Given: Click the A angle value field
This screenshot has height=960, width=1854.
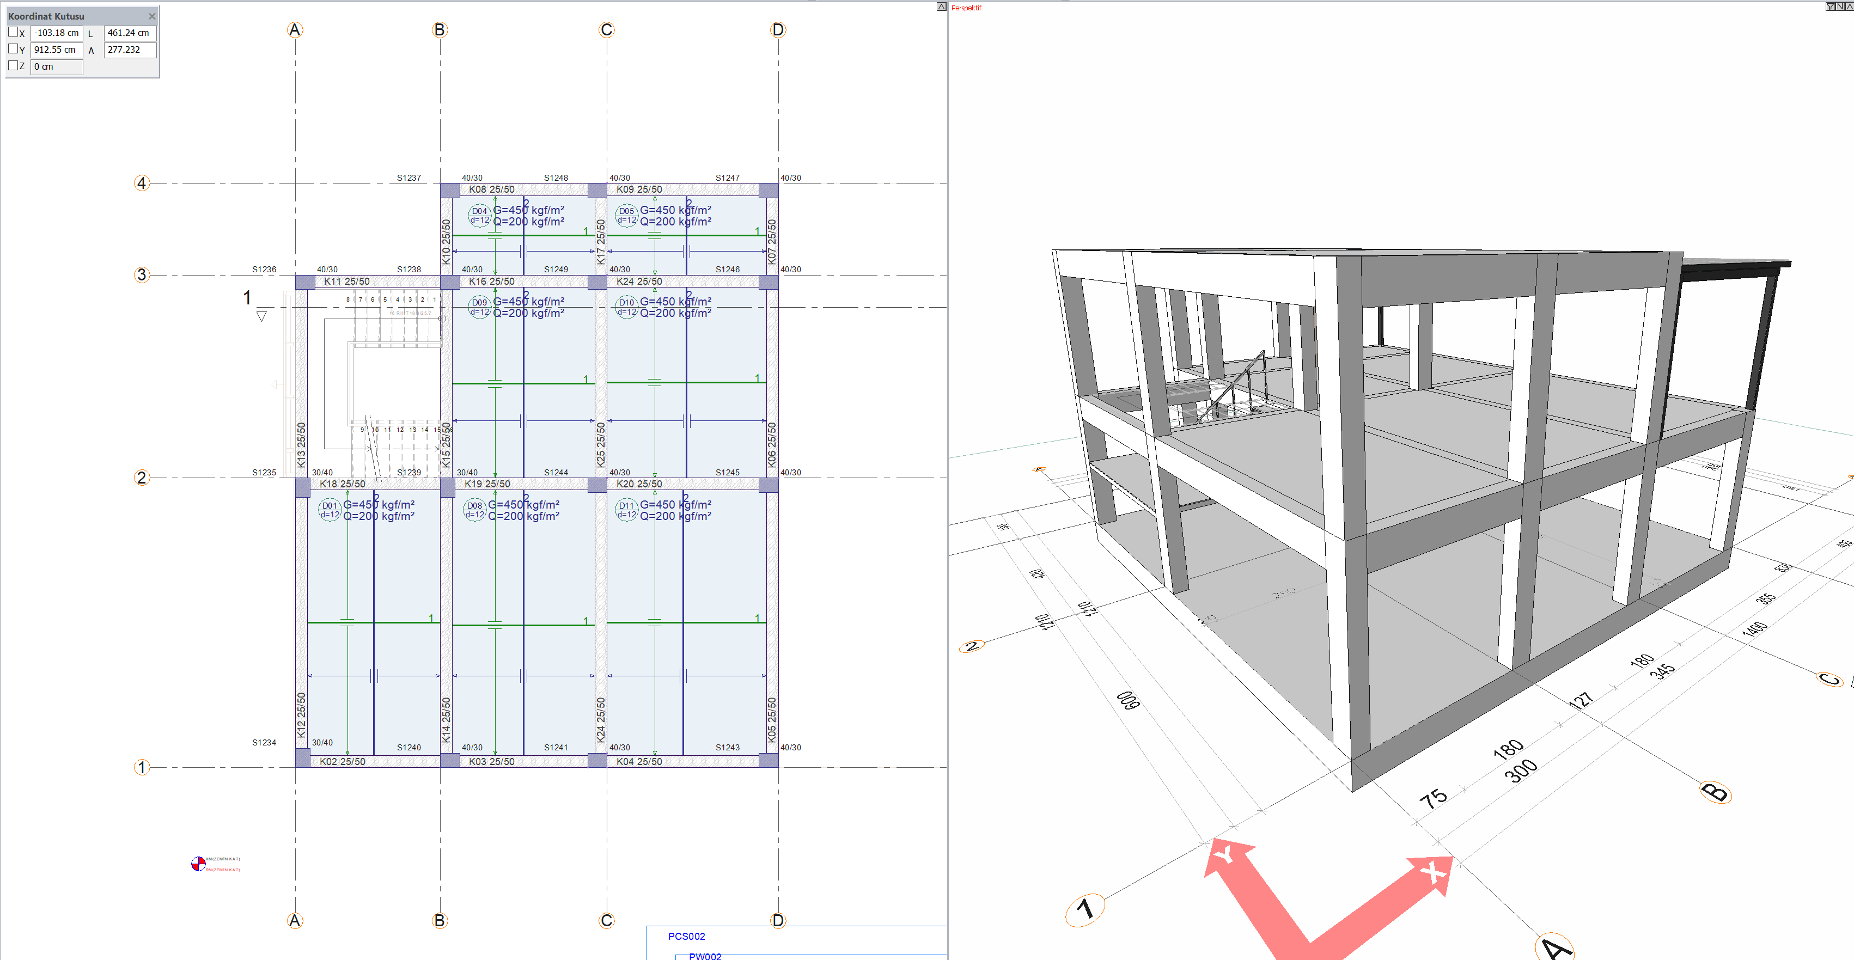Looking at the screenshot, I should click(130, 50).
